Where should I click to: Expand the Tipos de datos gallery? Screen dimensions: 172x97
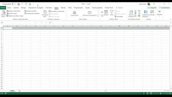click(98, 16)
